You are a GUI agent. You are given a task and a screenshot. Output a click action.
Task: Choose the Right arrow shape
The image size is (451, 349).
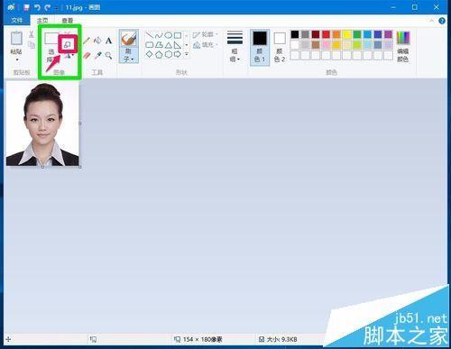tap(178, 54)
